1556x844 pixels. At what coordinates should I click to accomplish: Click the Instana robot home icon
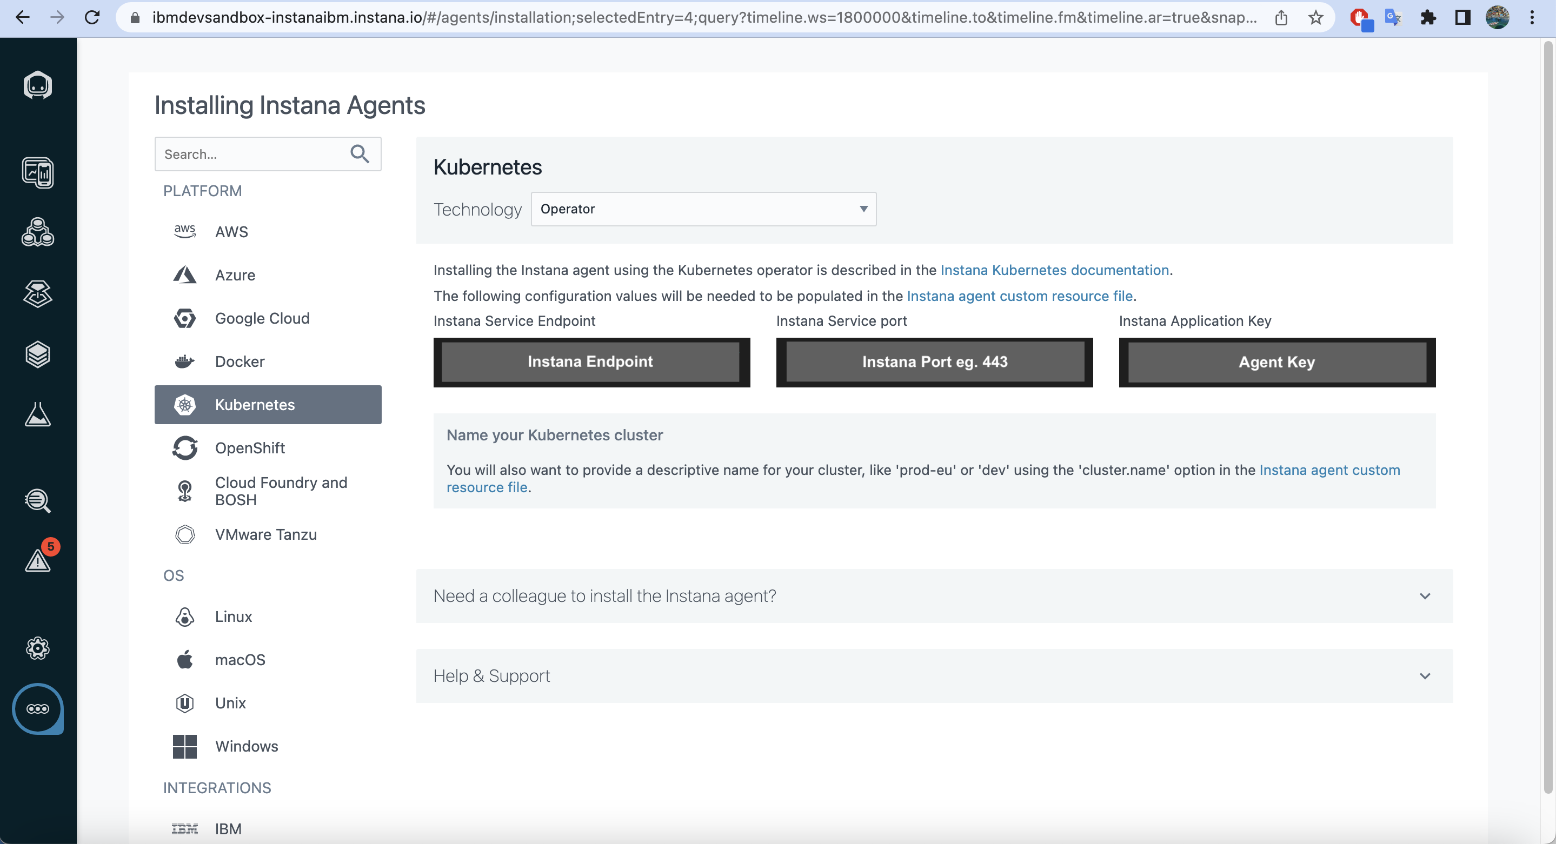37,85
